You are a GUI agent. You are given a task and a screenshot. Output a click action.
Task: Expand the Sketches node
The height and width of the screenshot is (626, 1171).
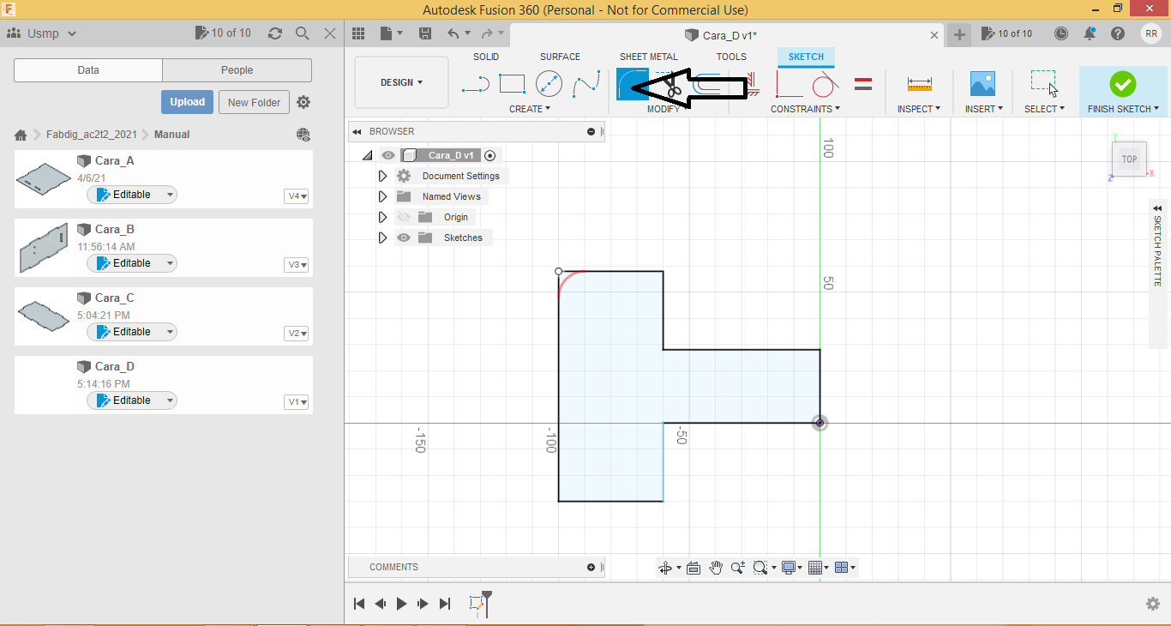382,238
